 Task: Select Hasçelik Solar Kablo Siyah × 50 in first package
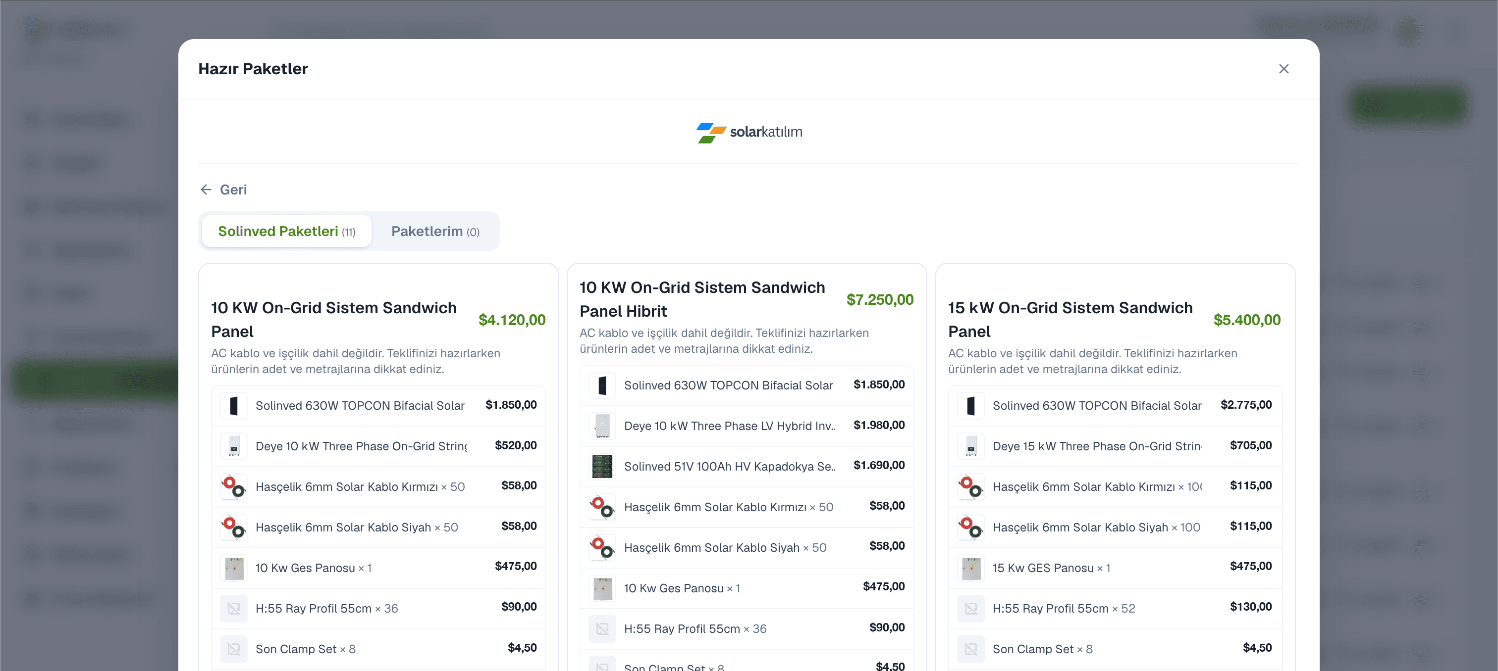click(x=378, y=527)
